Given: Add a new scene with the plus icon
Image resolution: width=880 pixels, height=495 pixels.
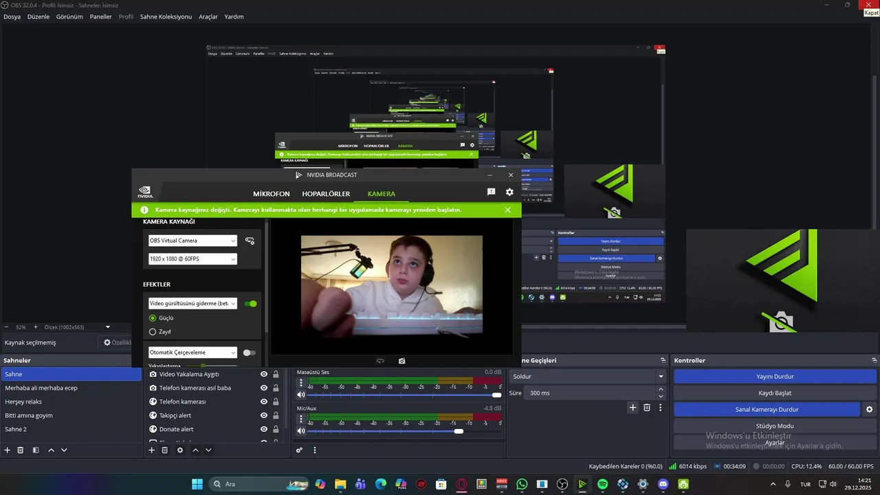Looking at the screenshot, I should (x=8, y=450).
